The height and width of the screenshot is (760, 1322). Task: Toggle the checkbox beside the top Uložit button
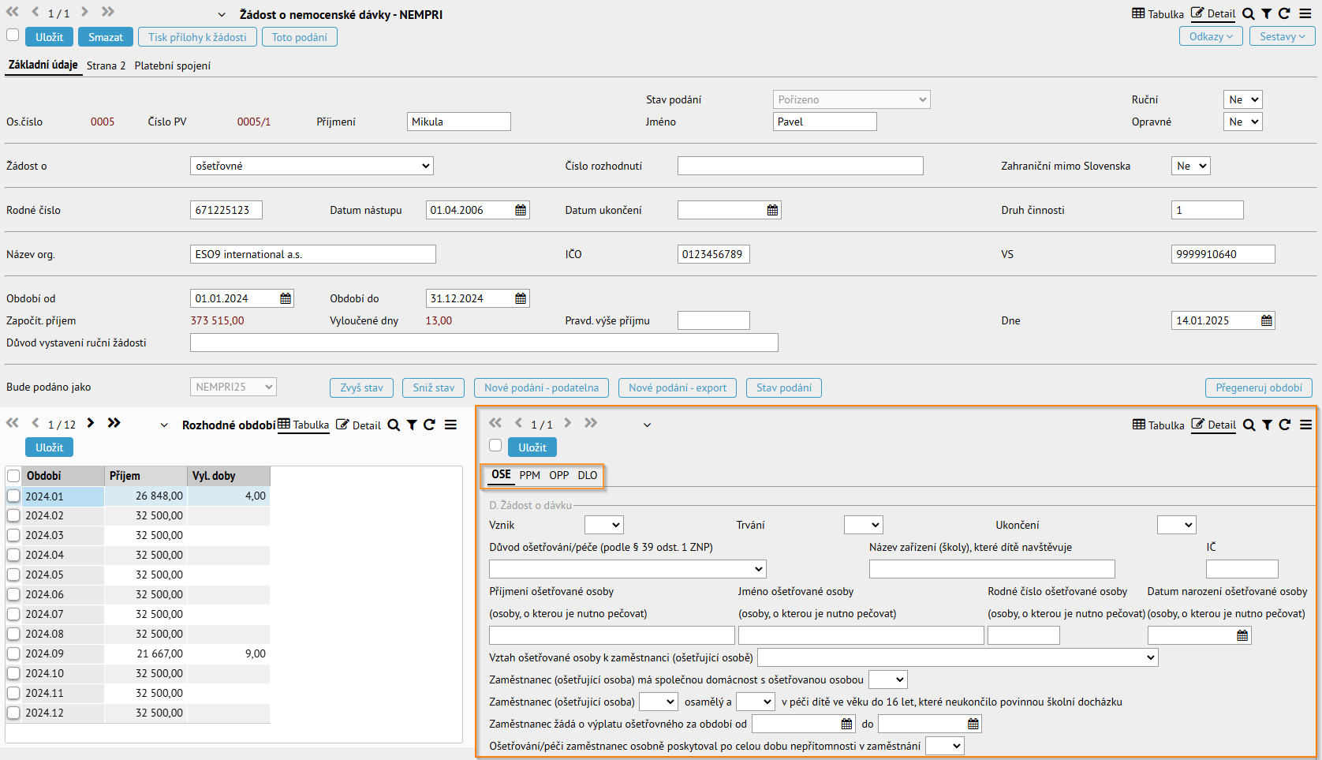[13, 35]
